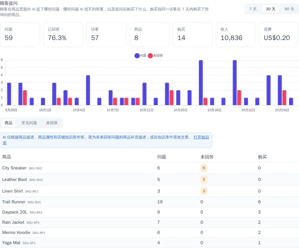Image resolution: width=299 pixels, height=248 pixels.
Task: Click Leather Boot's unanswered badge showing 5
Action: coord(204,180)
